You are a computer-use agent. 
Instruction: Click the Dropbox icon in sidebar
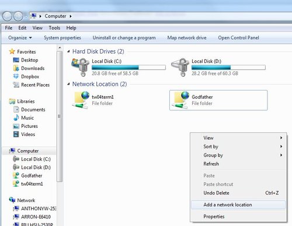pos(16,77)
